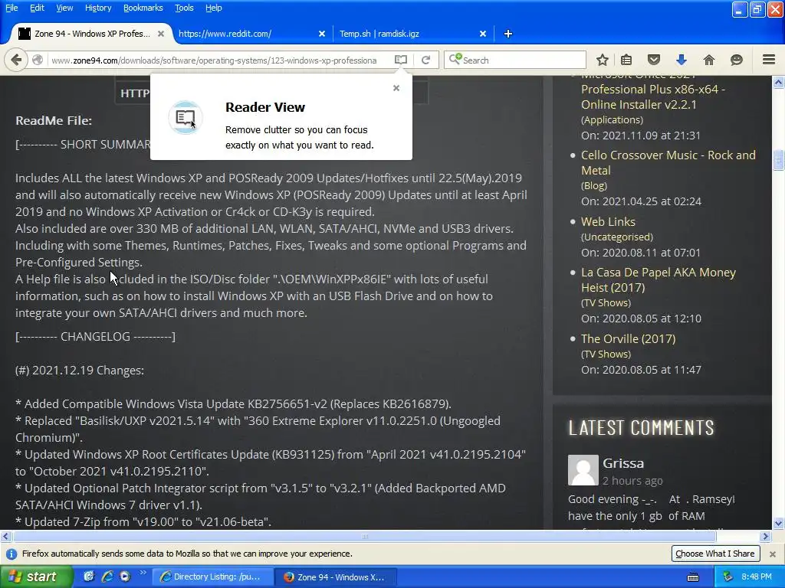Open a new tab with plus button
Screen dimensions: 785x588
point(507,34)
